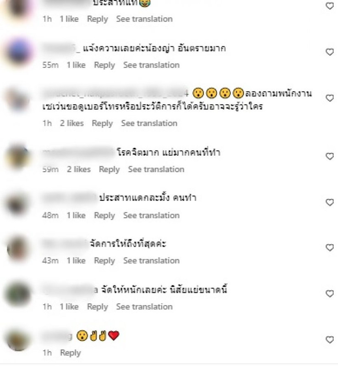Reply to the 48m comment
This screenshot has width=338, height=366.
click(104, 215)
